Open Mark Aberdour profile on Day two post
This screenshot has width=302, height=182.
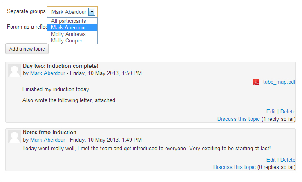click(x=47, y=73)
